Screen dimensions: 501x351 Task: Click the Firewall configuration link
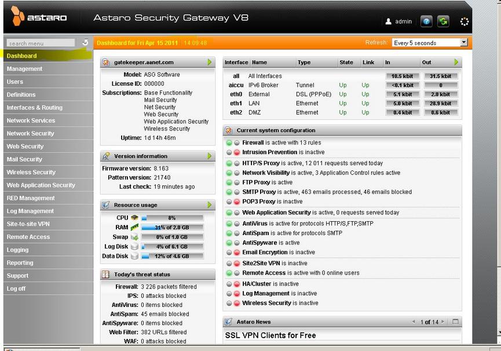tap(253, 142)
